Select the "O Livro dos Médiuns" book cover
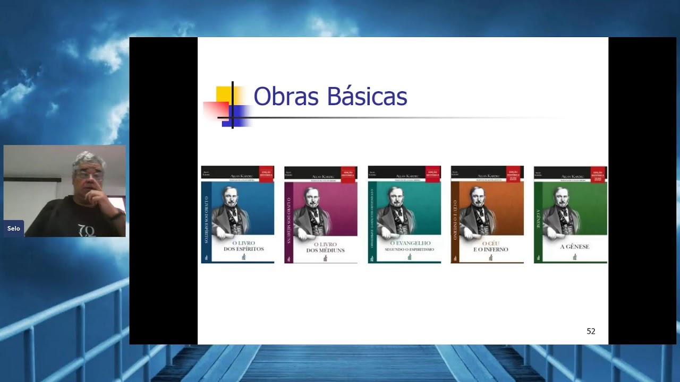The width and height of the screenshot is (680, 382). pyautogui.click(x=321, y=214)
